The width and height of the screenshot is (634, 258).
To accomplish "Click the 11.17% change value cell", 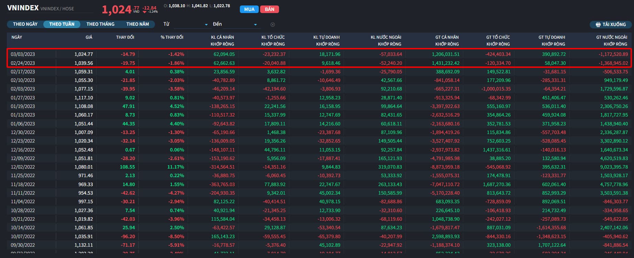I will click(x=176, y=167).
